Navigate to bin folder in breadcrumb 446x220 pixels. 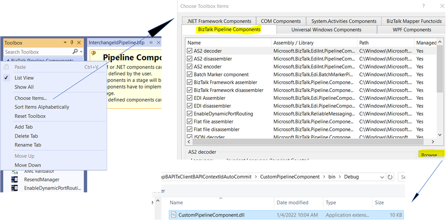(332, 176)
